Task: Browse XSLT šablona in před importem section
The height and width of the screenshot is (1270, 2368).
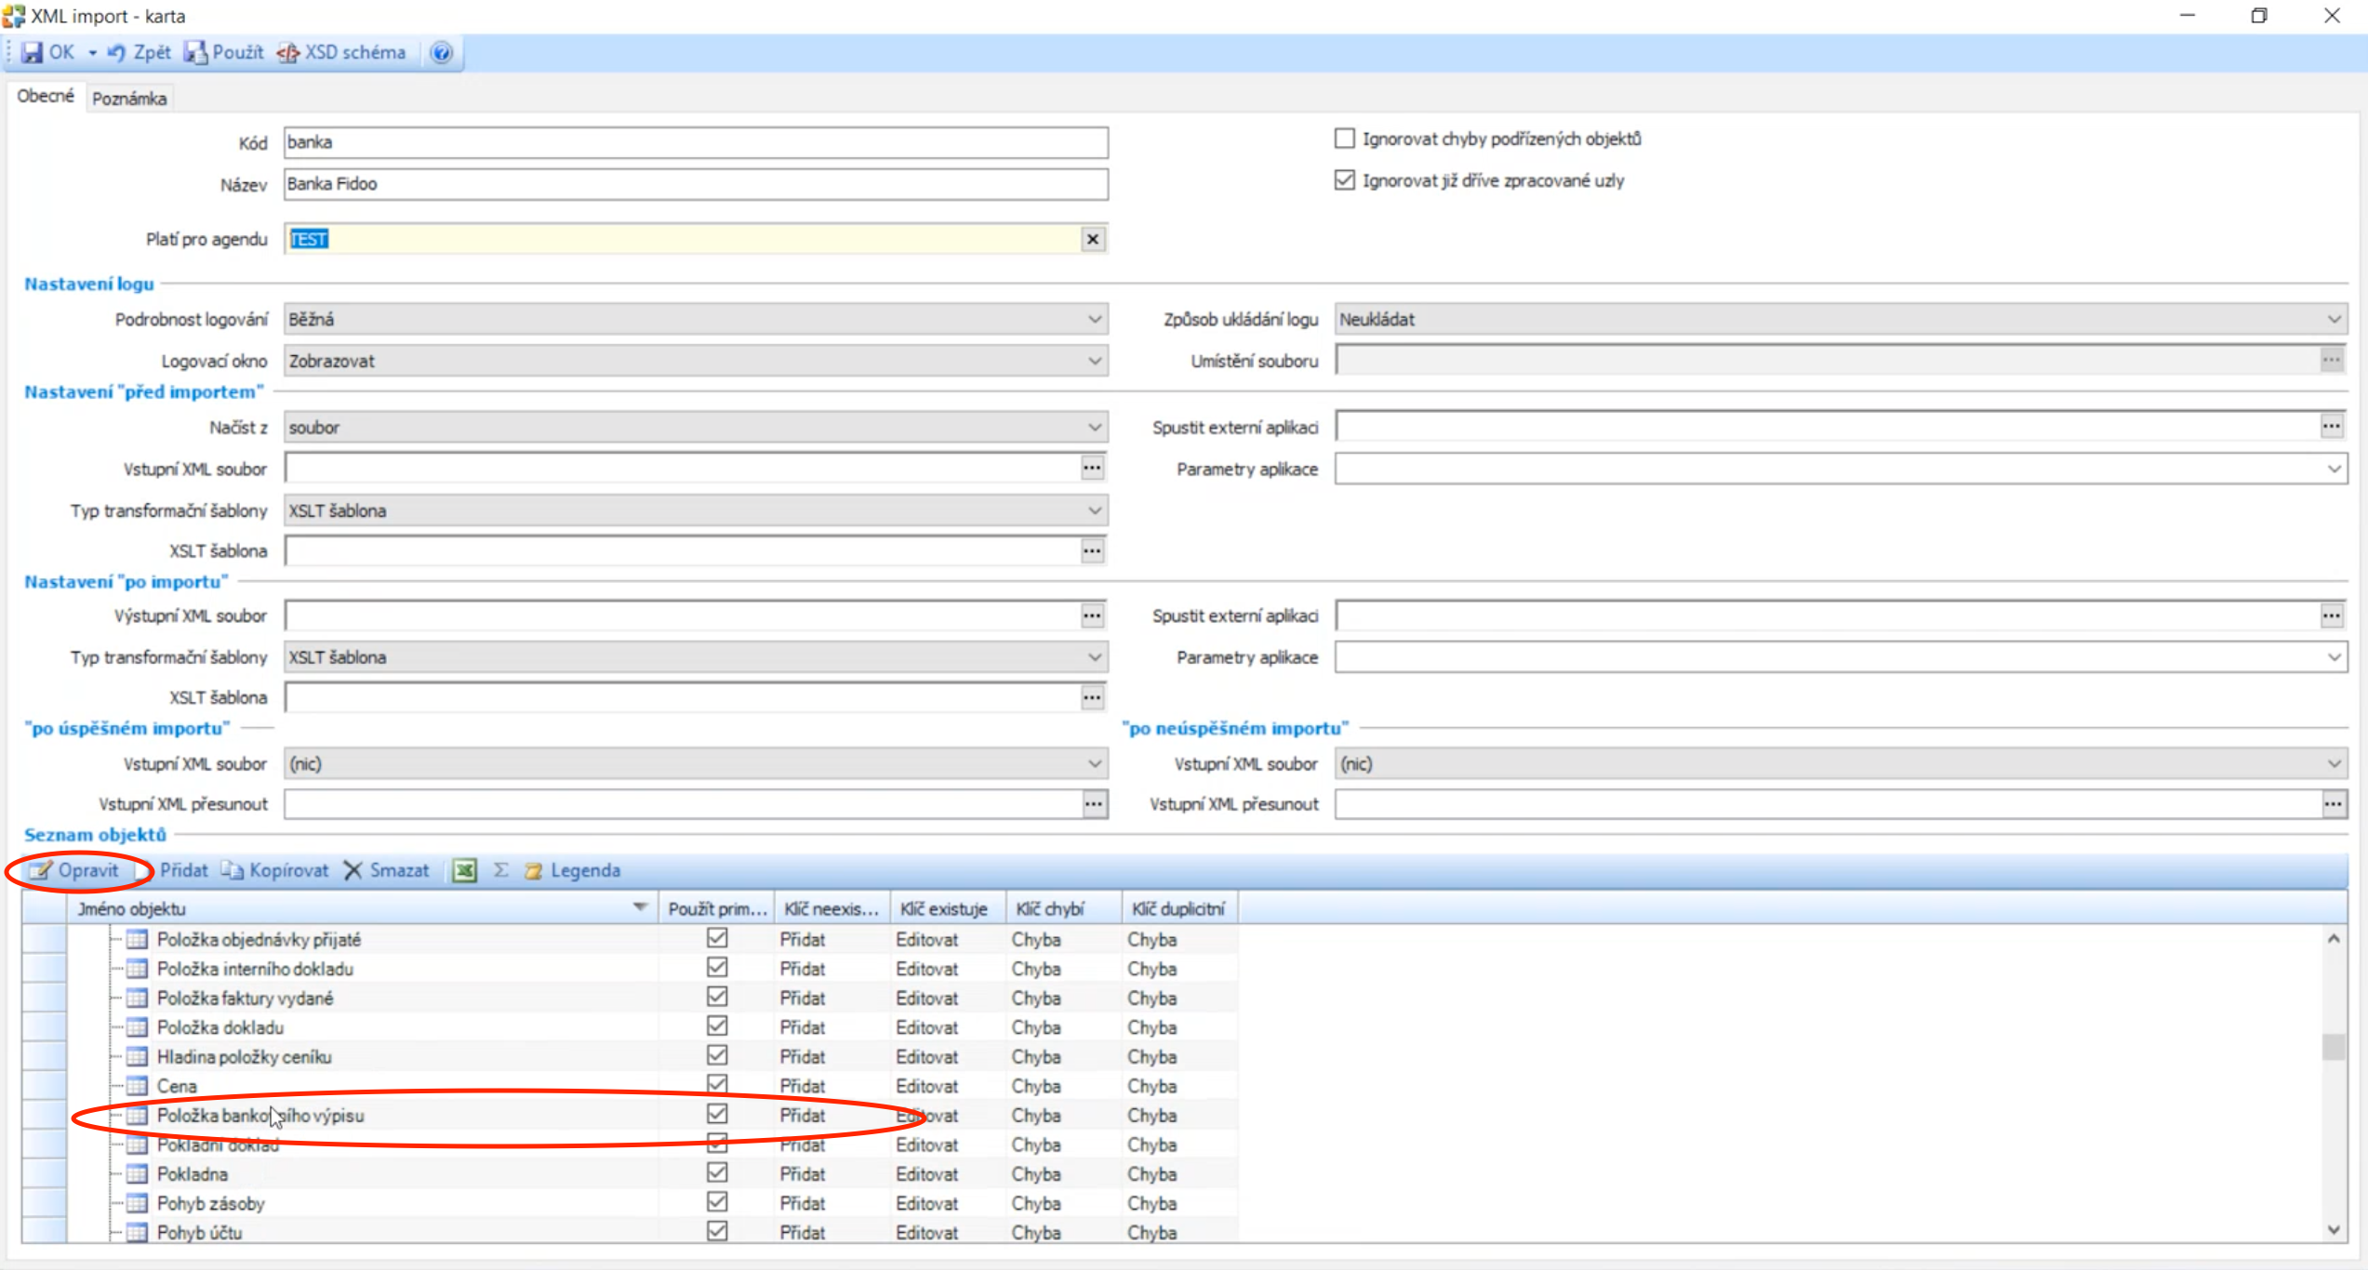Action: (x=1093, y=551)
